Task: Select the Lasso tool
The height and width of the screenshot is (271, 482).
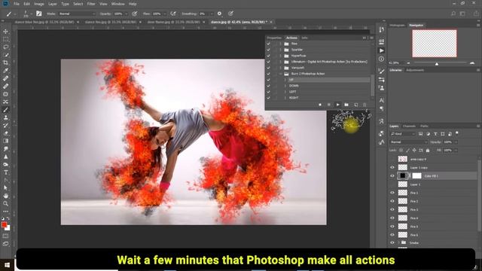Action: [x=5, y=47]
